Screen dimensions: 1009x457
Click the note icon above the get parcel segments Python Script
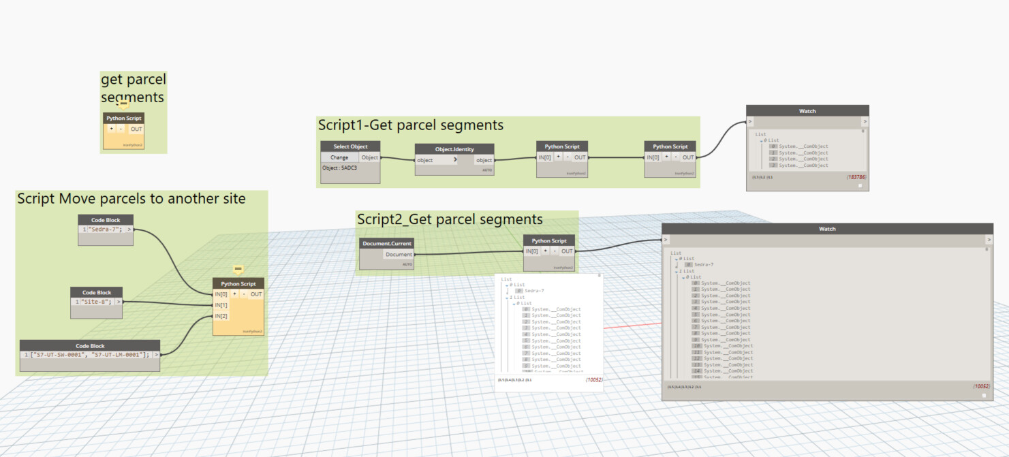coord(123,106)
